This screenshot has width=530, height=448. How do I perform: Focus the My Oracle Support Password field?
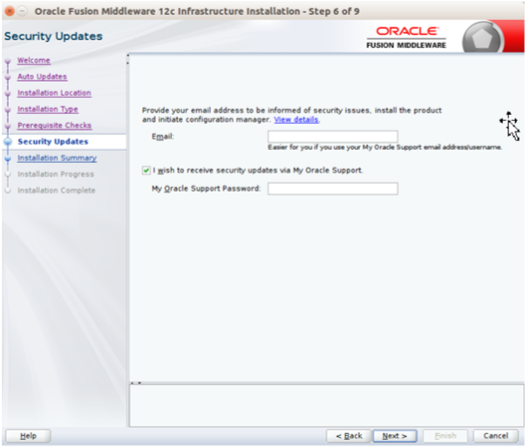(333, 188)
